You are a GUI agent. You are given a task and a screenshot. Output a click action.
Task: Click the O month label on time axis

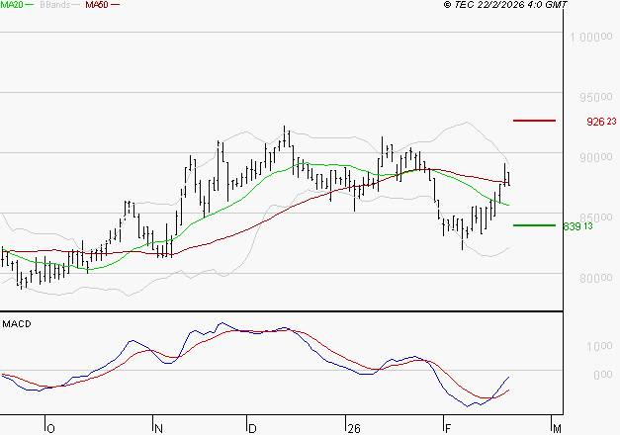tap(50, 429)
